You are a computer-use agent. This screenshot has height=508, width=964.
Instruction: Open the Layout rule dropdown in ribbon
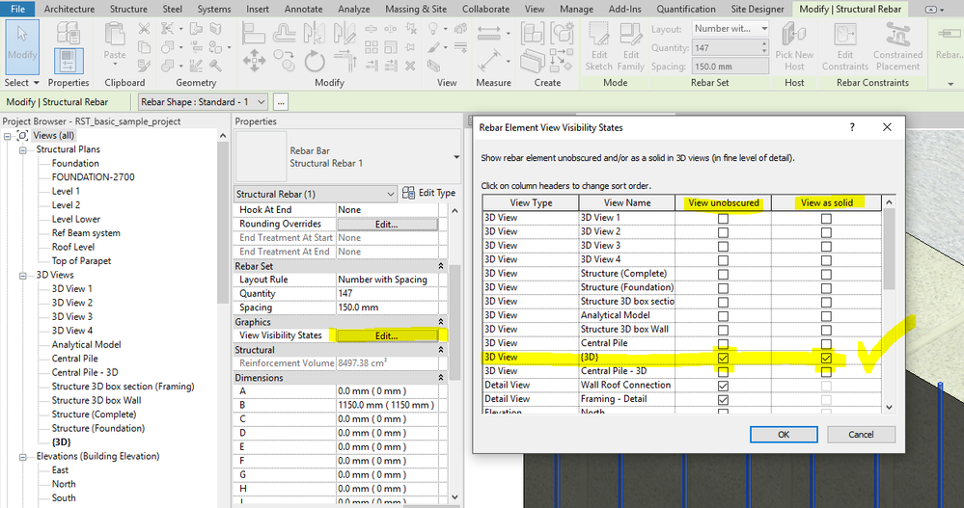point(730,28)
